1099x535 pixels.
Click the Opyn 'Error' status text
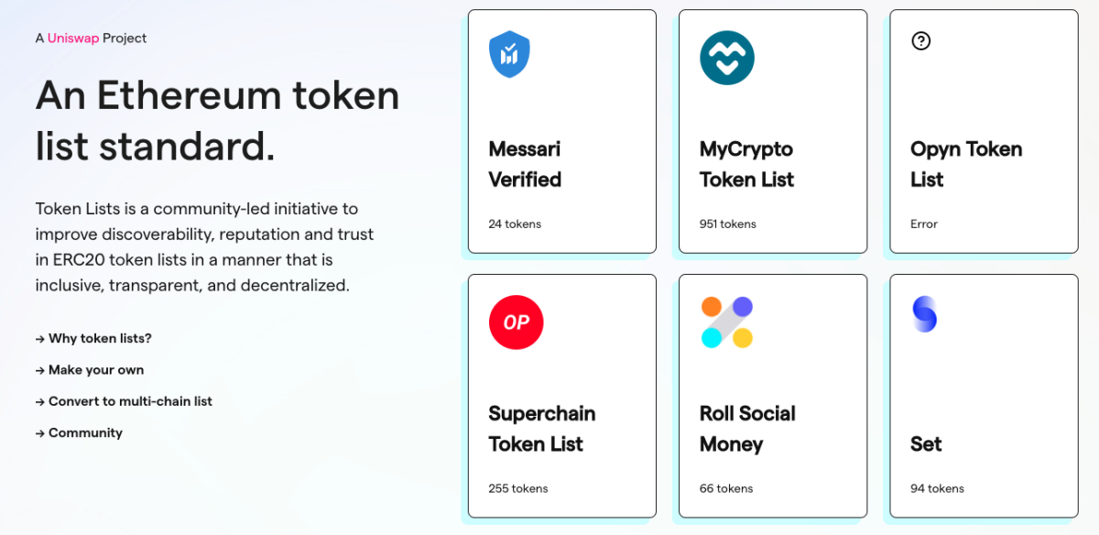coord(924,224)
